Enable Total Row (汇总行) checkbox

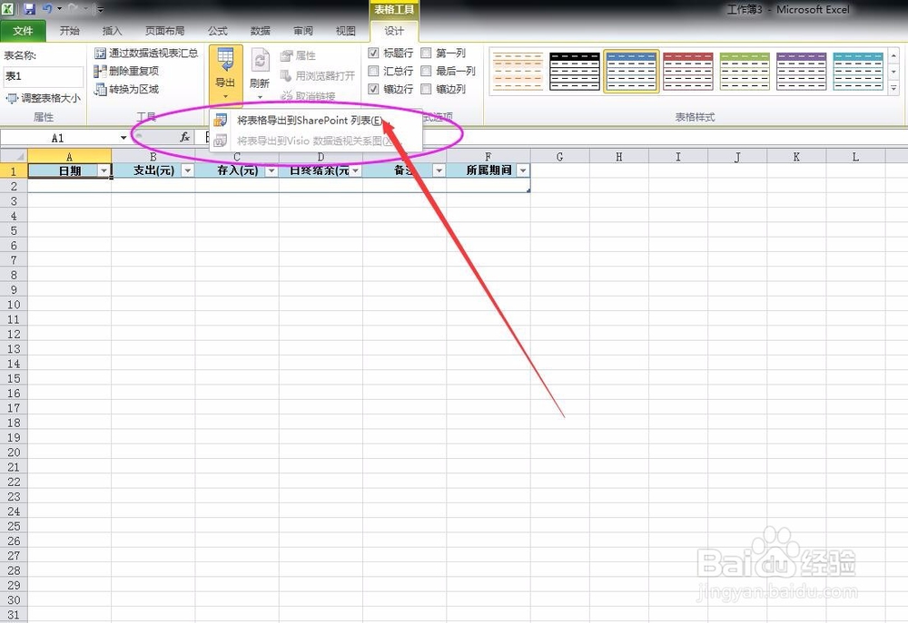[373, 71]
